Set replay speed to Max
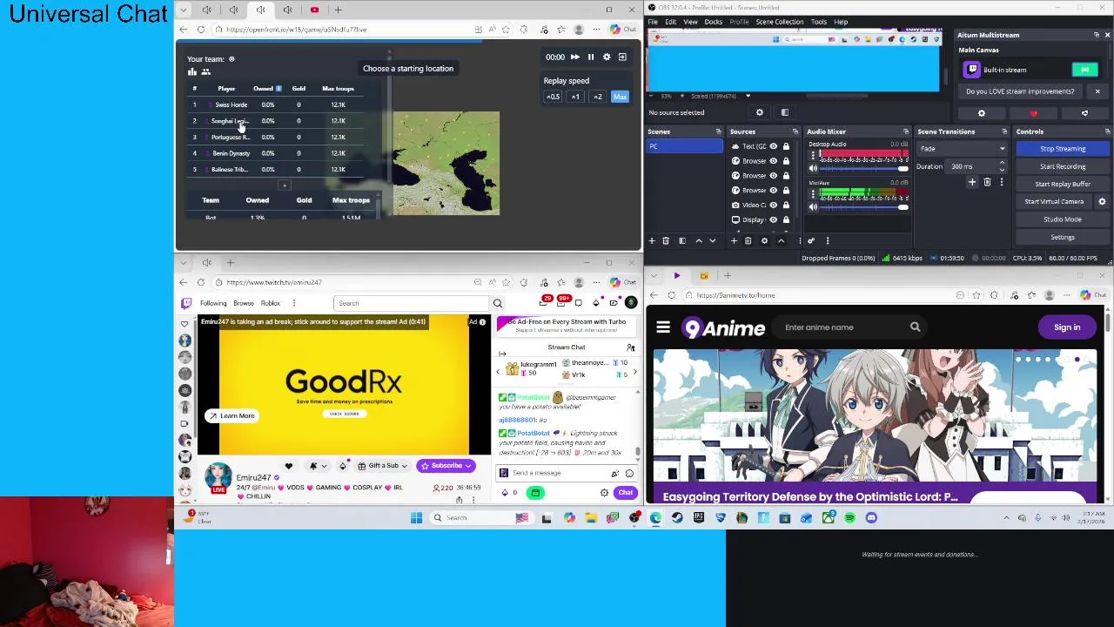This screenshot has height=627, width=1114. coord(620,97)
